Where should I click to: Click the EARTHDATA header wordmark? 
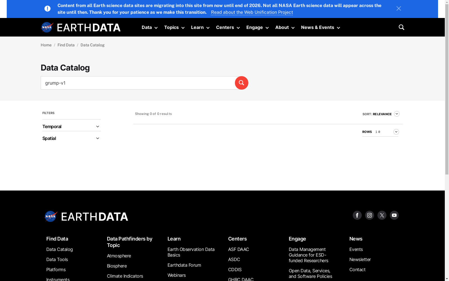pos(89,28)
